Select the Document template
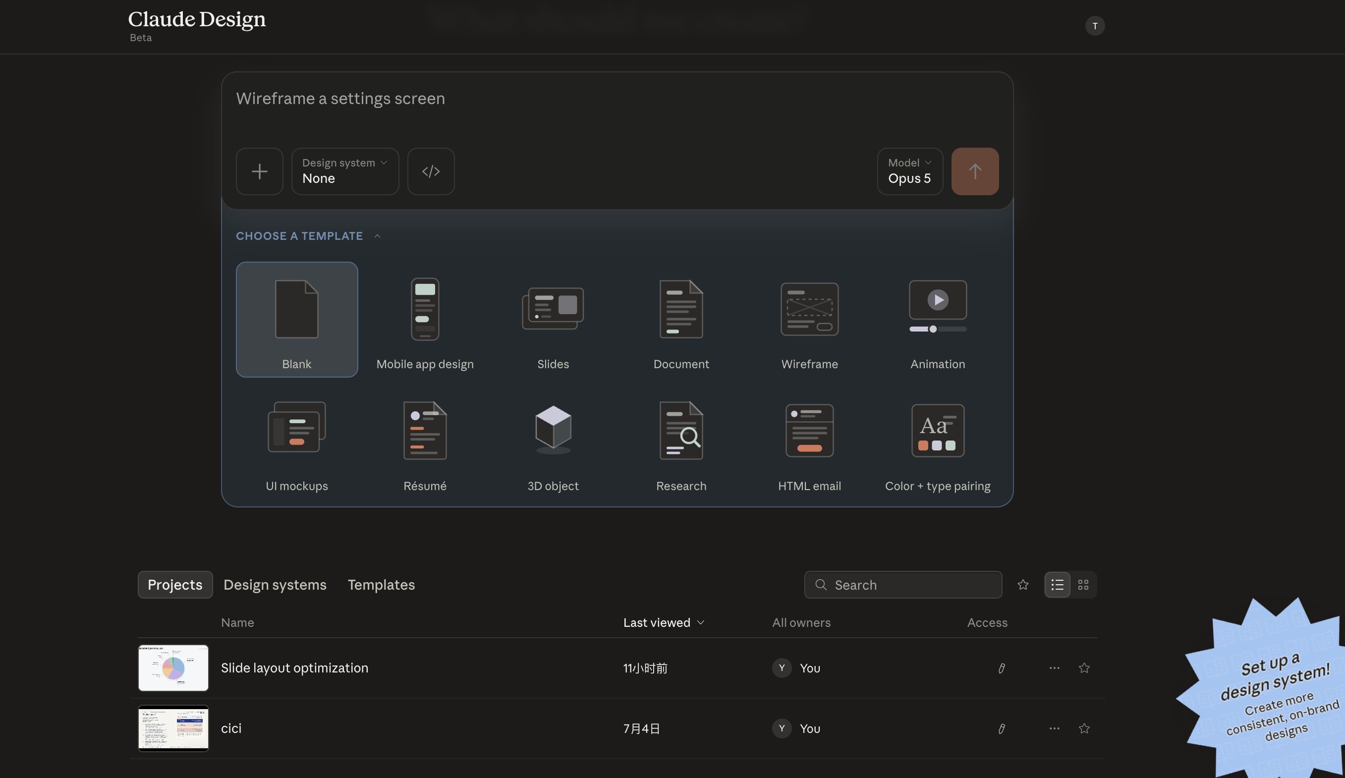The height and width of the screenshot is (778, 1345). click(x=681, y=319)
